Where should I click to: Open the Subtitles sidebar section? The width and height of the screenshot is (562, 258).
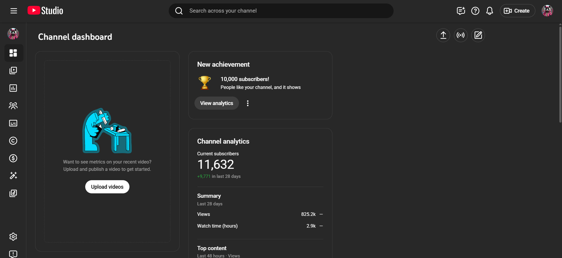click(x=13, y=123)
